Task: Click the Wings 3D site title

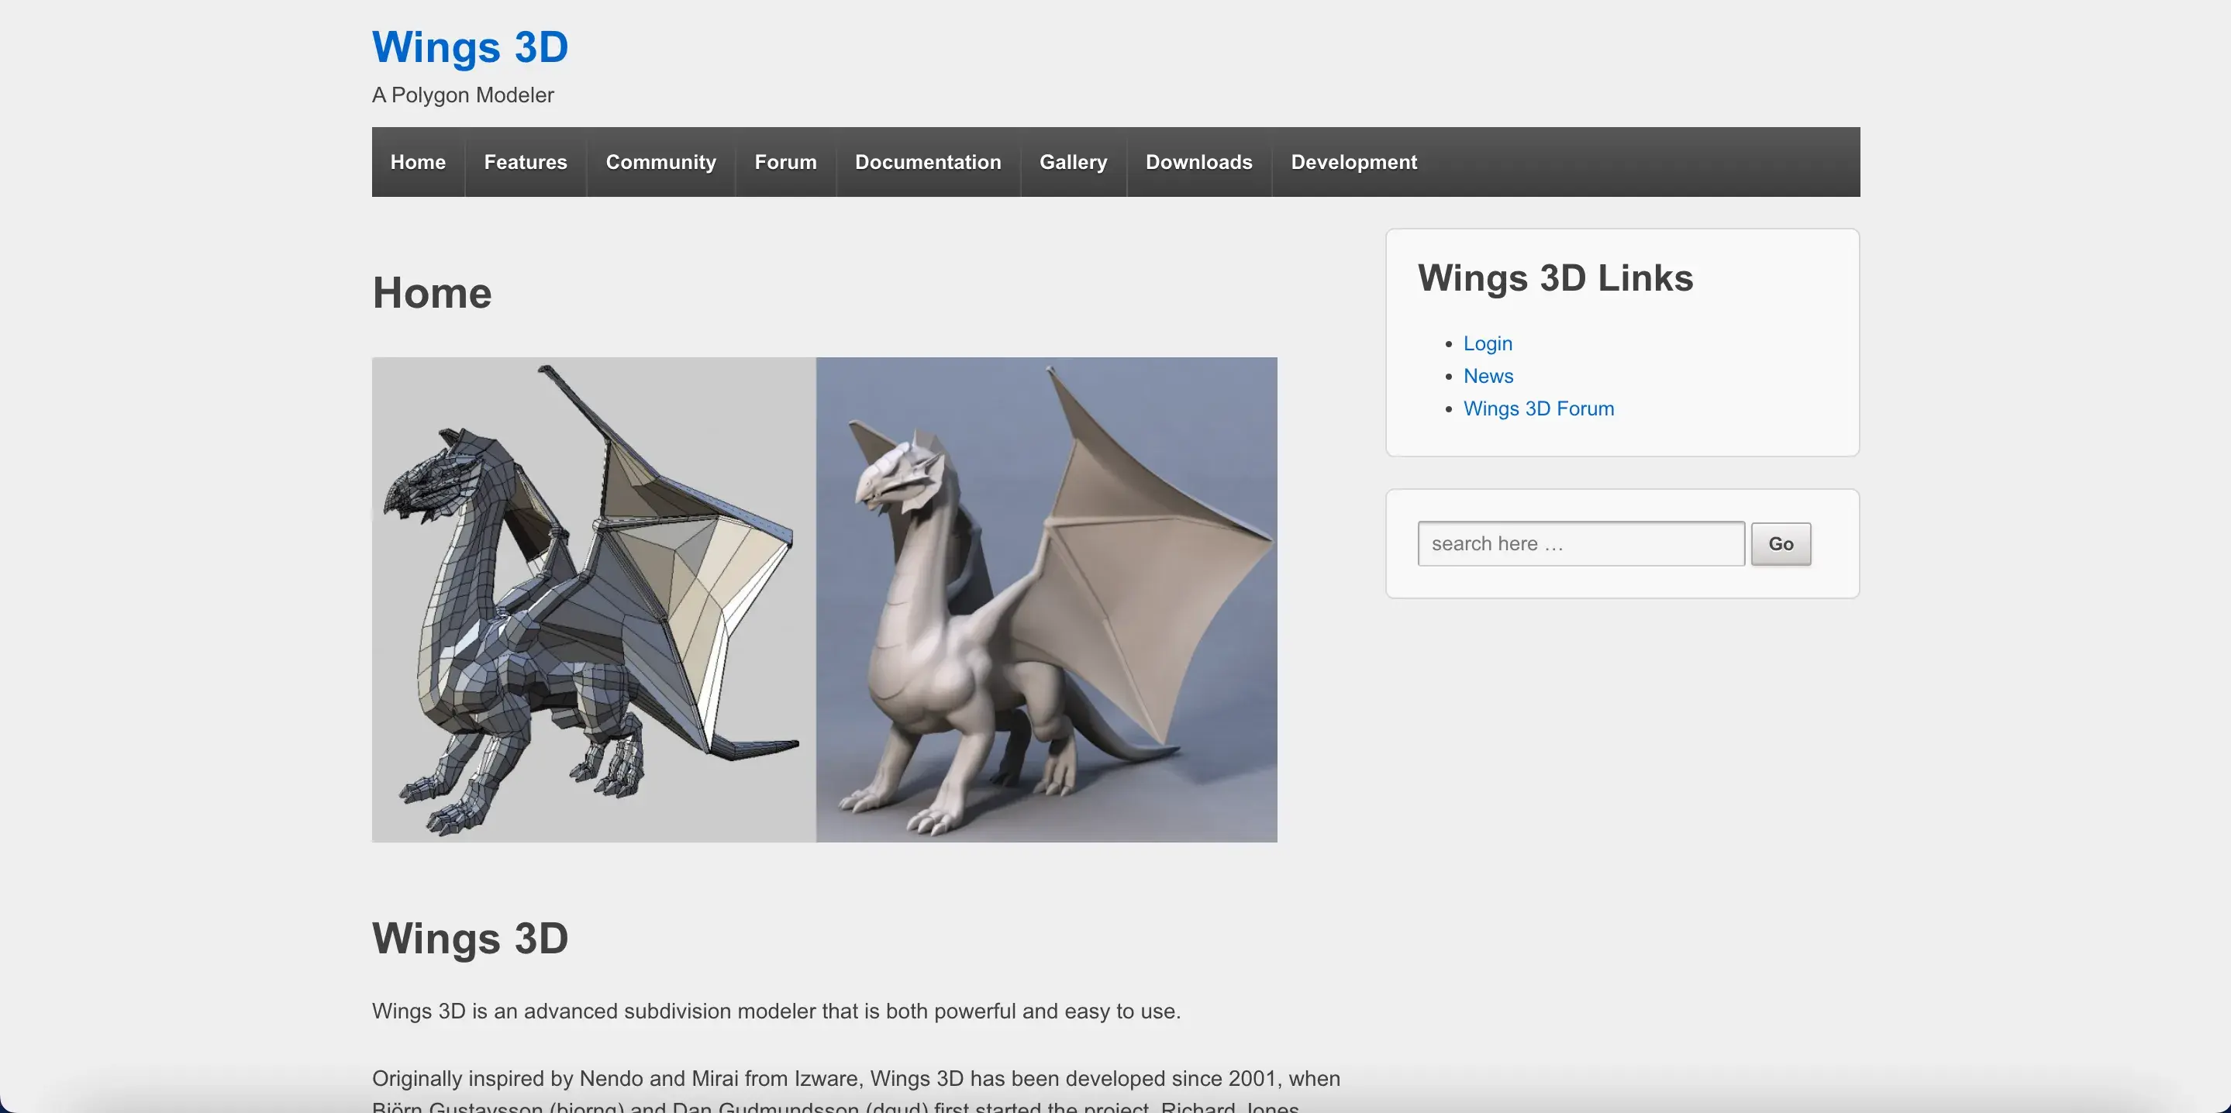Action: point(470,47)
